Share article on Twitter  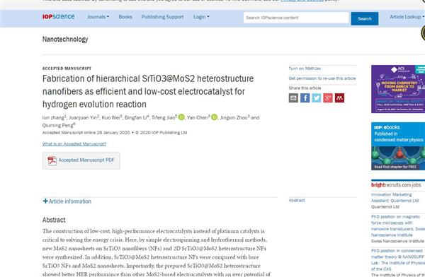click(317, 98)
